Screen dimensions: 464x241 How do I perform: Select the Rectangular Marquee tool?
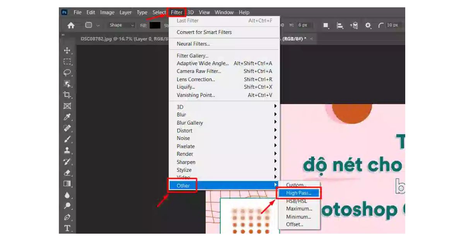pyautogui.click(x=67, y=62)
